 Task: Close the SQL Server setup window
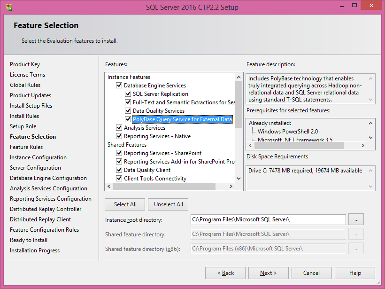(371, 6)
